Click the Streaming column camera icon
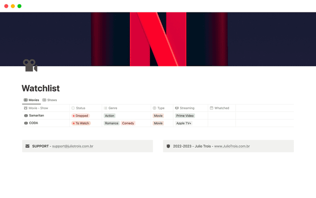The width and height of the screenshot is (316, 198). pyautogui.click(x=177, y=108)
